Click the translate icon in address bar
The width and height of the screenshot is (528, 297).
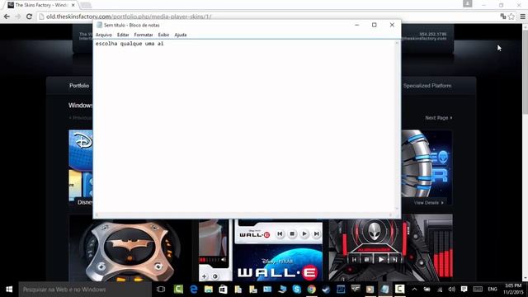click(x=503, y=16)
